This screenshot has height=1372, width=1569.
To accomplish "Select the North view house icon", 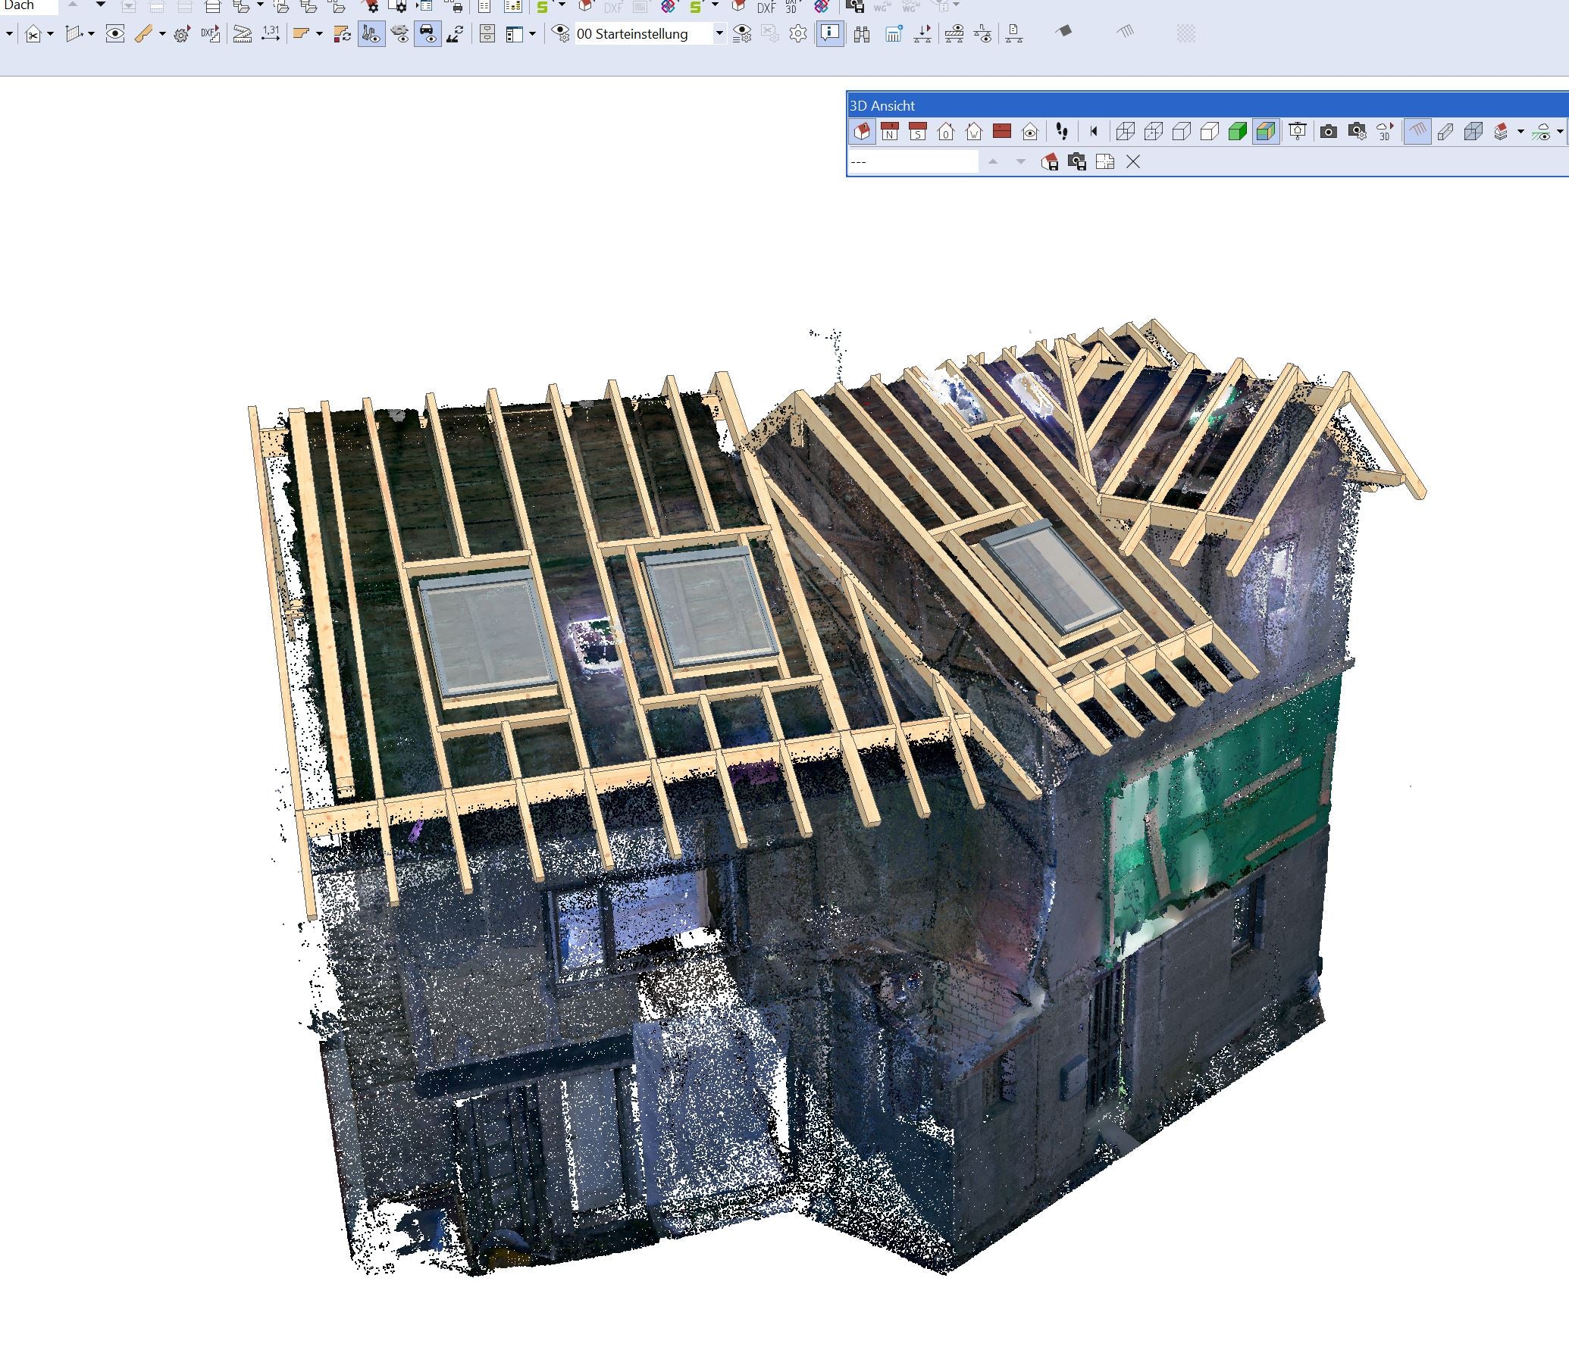I will tap(889, 132).
